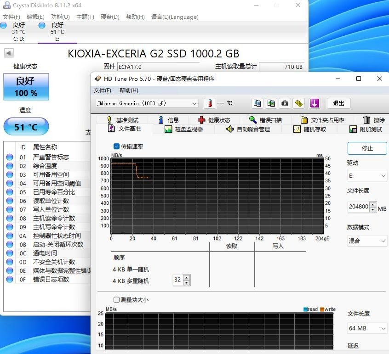Open CrystalDiskInfo 硬盘(D) menu

(110, 17)
